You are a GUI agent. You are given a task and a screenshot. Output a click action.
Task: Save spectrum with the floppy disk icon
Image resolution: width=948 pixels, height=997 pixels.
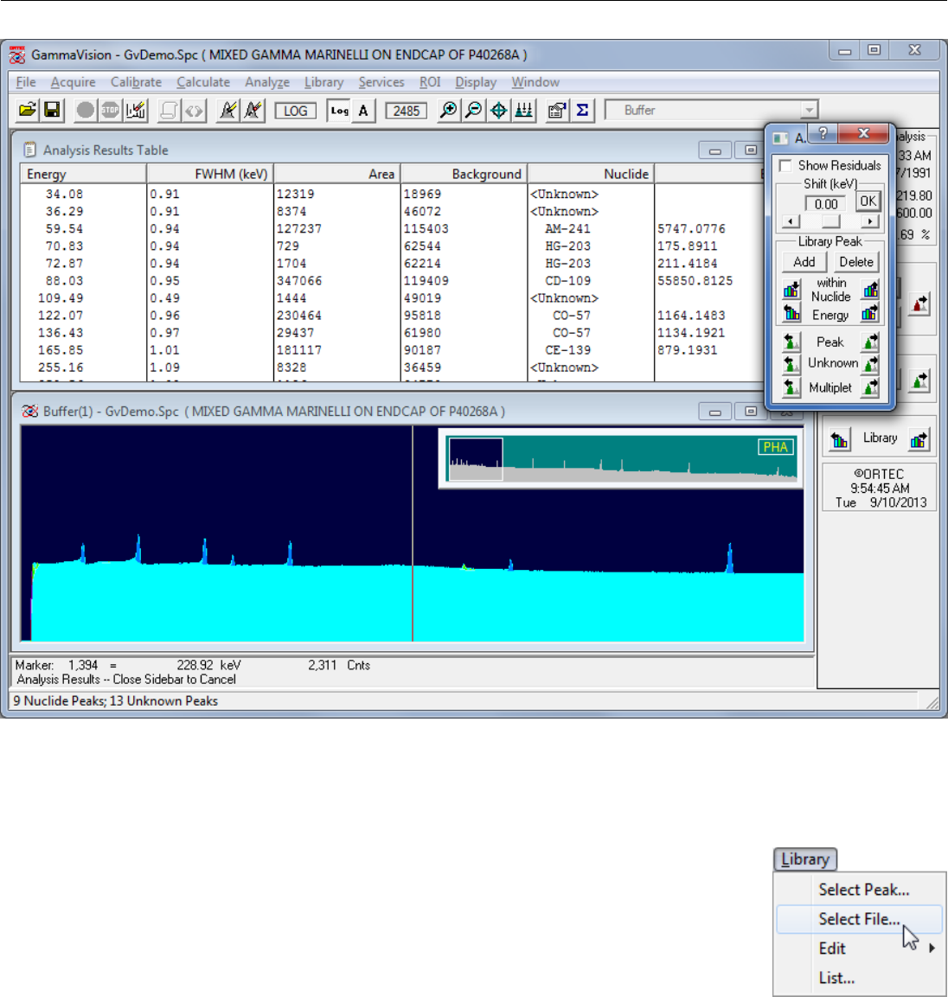(x=52, y=111)
